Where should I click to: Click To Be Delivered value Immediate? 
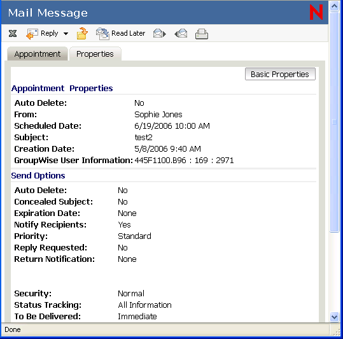(137, 317)
